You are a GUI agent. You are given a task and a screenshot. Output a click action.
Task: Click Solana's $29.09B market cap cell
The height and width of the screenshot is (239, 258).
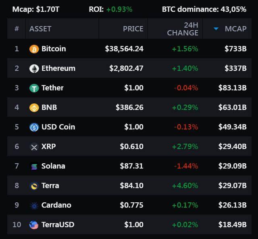pyautogui.click(x=233, y=166)
